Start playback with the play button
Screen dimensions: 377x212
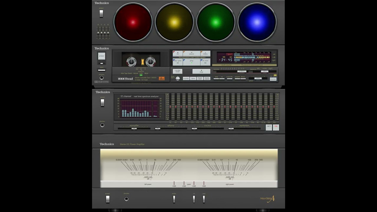click(x=191, y=62)
